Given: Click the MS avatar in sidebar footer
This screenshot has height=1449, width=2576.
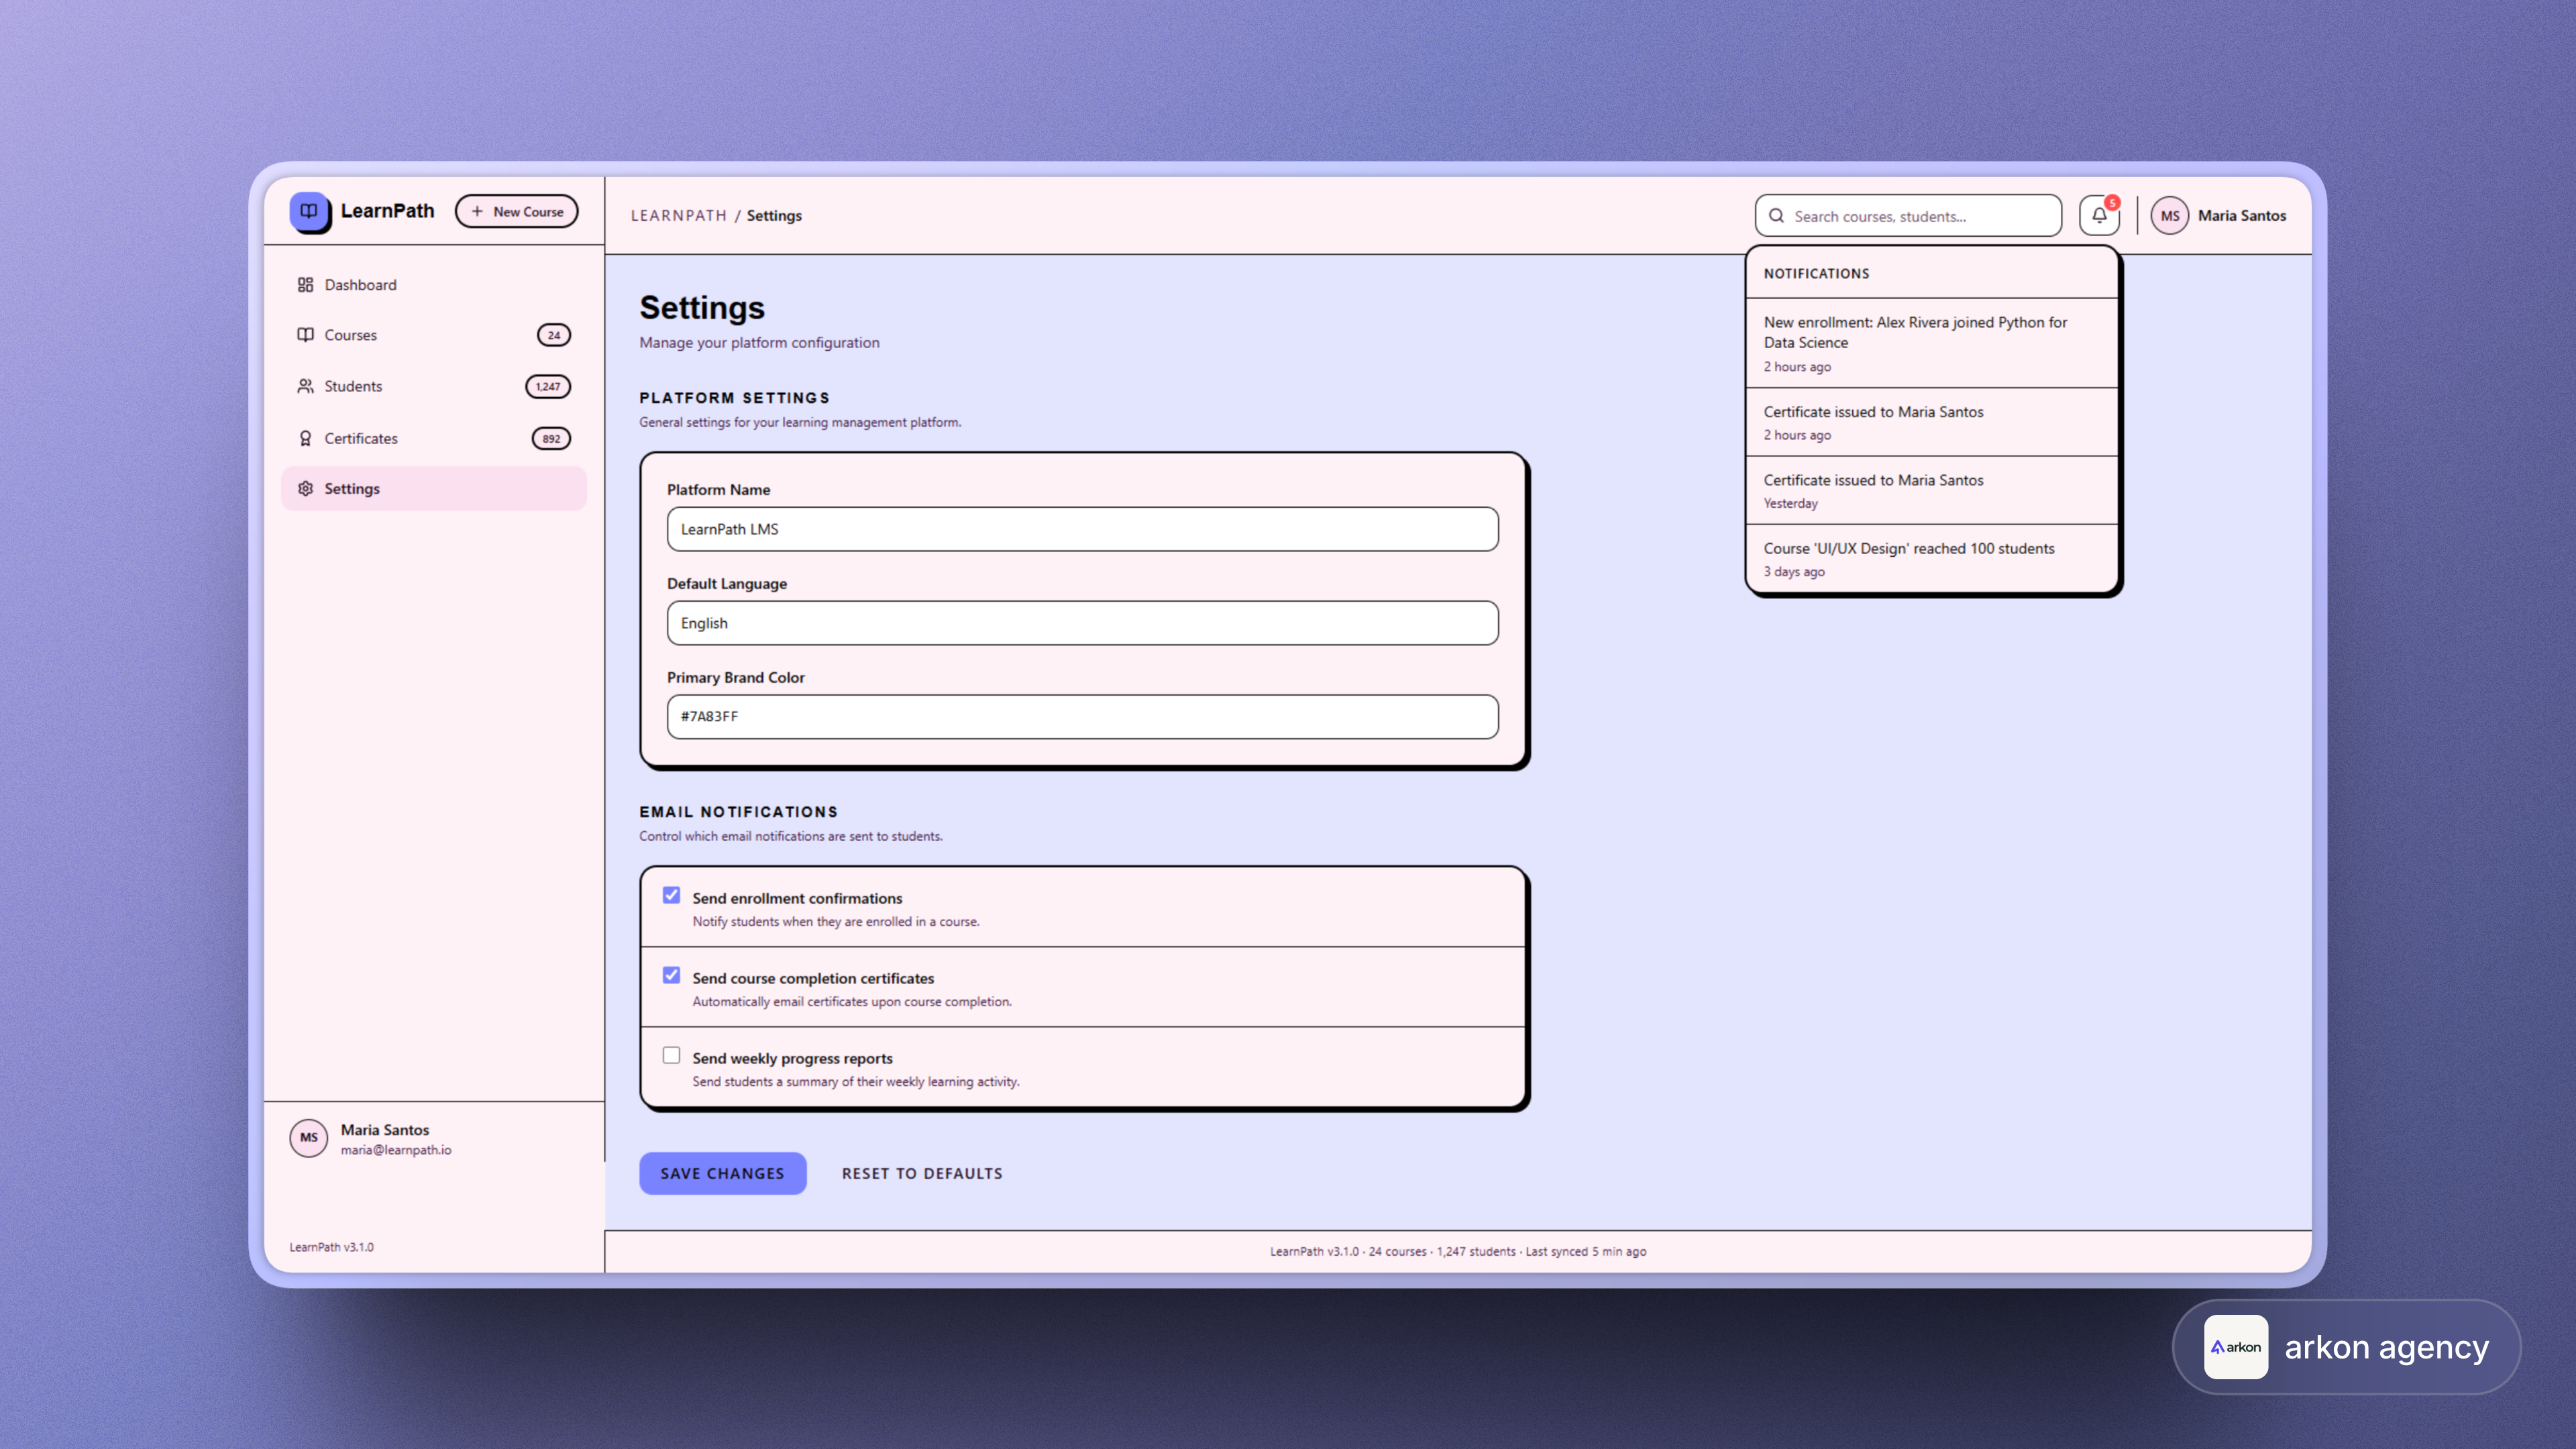Looking at the screenshot, I should (308, 1138).
